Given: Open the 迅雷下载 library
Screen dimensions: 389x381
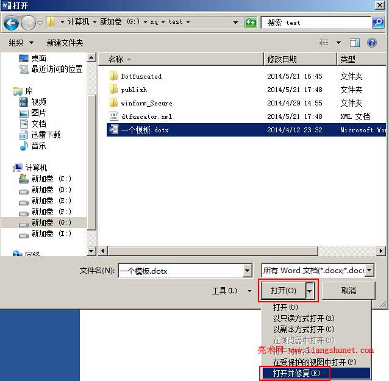Looking at the screenshot, I should coord(40,135).
